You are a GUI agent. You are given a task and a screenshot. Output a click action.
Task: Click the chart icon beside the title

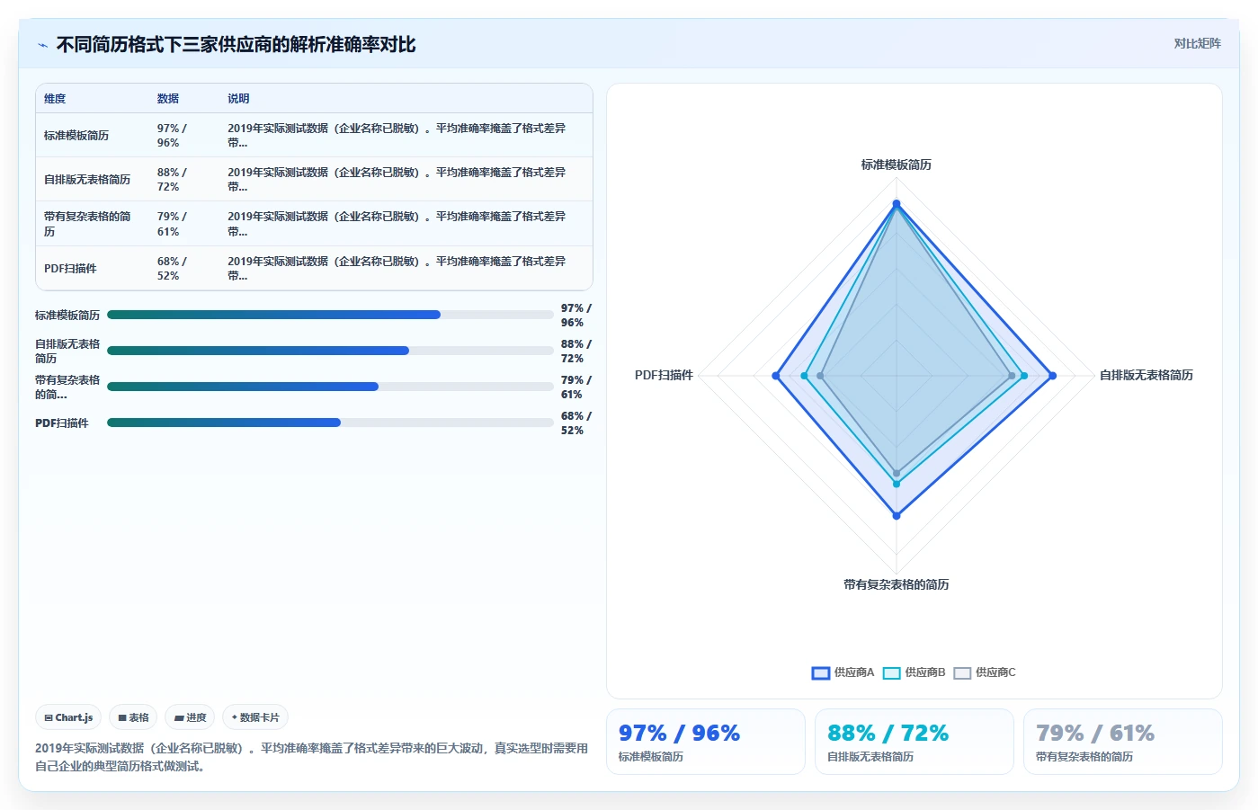[42, 45]
